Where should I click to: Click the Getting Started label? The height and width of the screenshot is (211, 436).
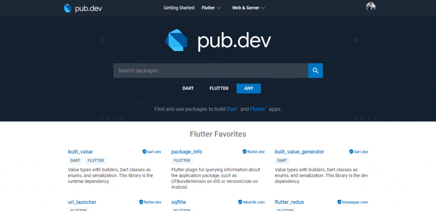pos(179,8)
